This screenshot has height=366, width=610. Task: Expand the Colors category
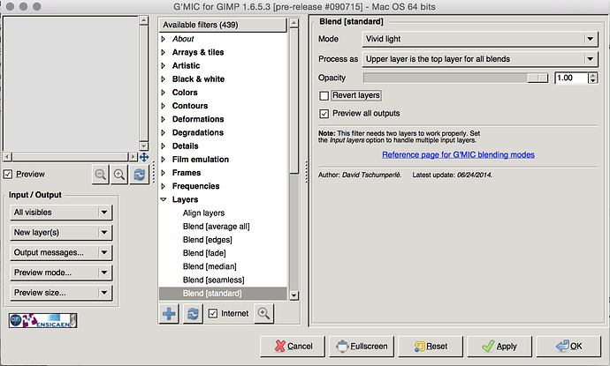[164, 93]
